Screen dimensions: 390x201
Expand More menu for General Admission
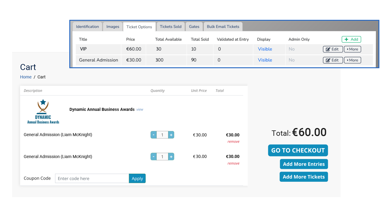pos(352,60)
